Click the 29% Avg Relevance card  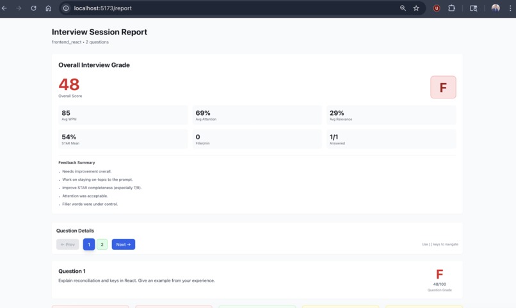click(391, 115)
